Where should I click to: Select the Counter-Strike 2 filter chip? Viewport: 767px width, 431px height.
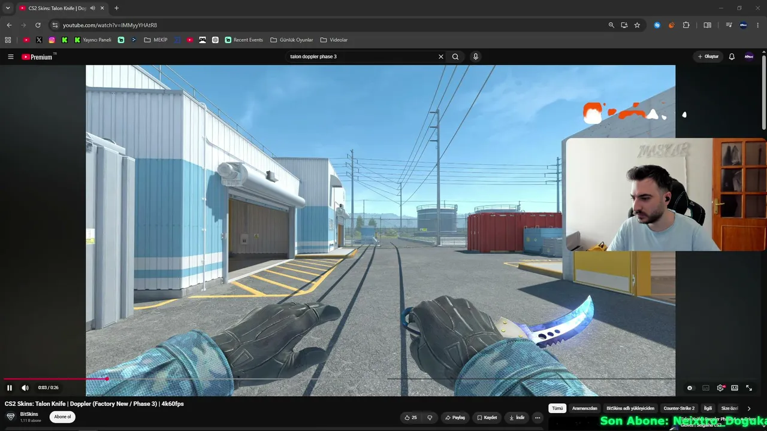click(x=679, y=408)
